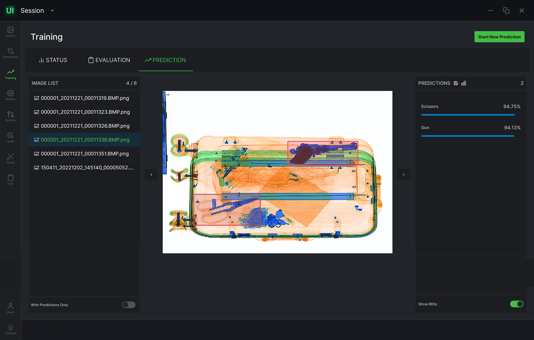
Task: Select image 000001_20211221_00011319.BMP.png
Action: (84, 98)
